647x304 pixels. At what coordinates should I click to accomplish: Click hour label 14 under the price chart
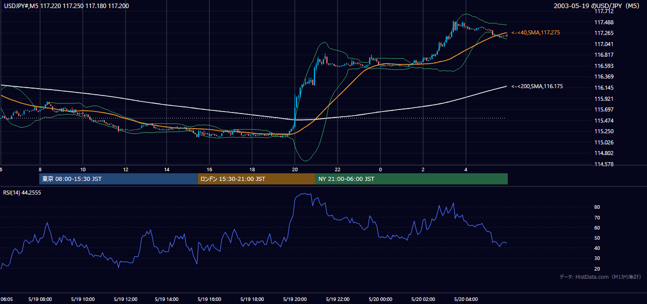(x=167, y=169)
